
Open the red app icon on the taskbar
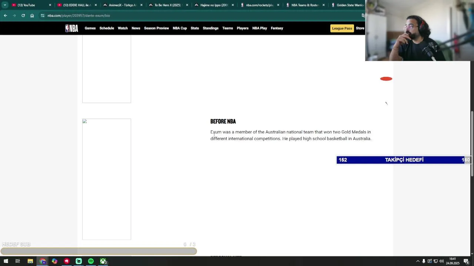coord(67,261)
